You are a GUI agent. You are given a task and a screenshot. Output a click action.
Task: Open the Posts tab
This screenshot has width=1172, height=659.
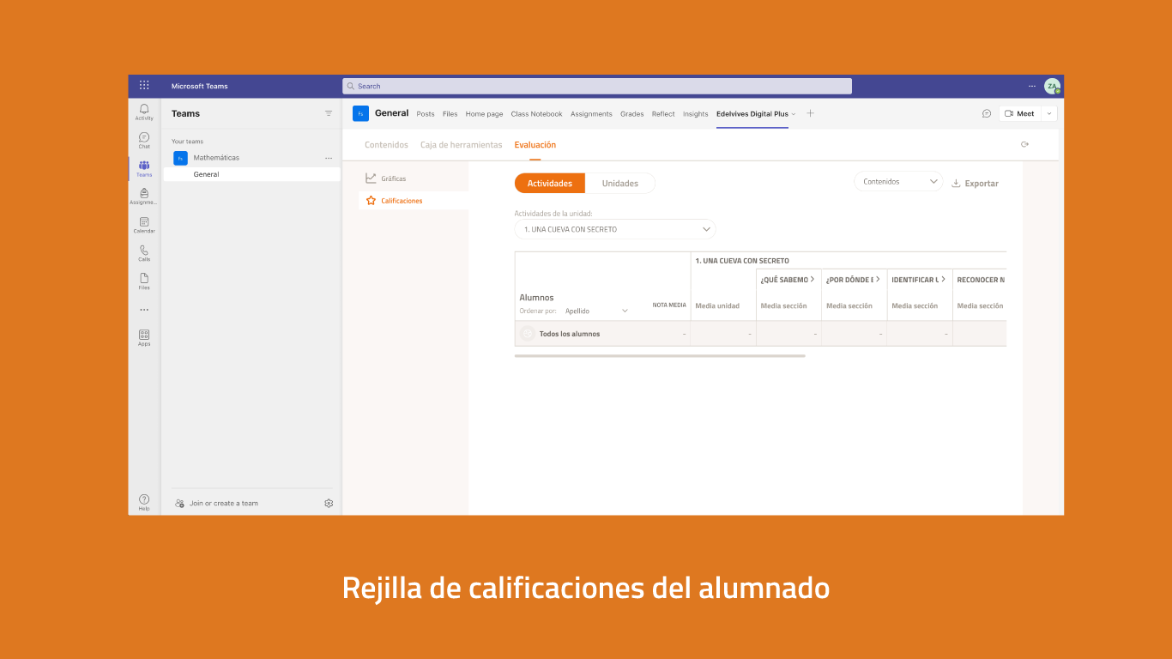click(426, 114)
